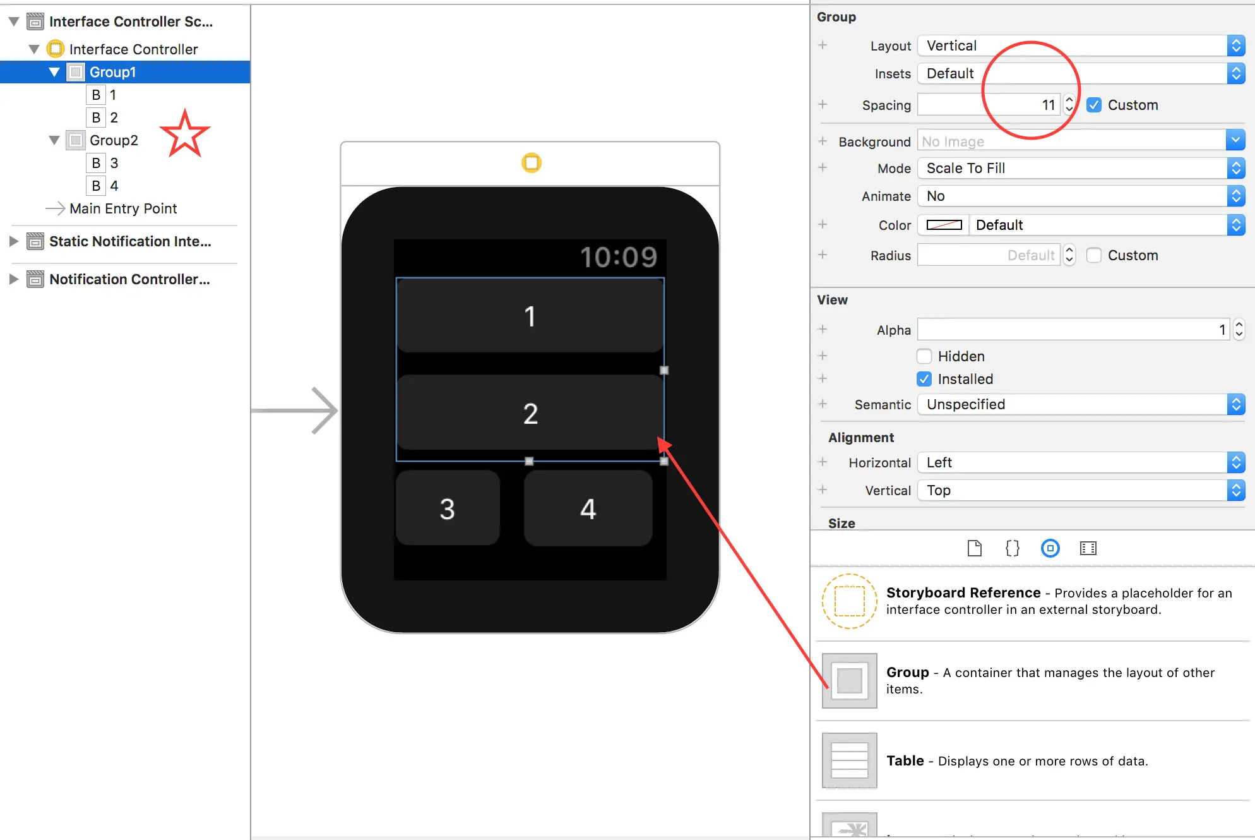1255x840 pixels.
Task: Click the Group object icon in library
Action: [849, 681]
